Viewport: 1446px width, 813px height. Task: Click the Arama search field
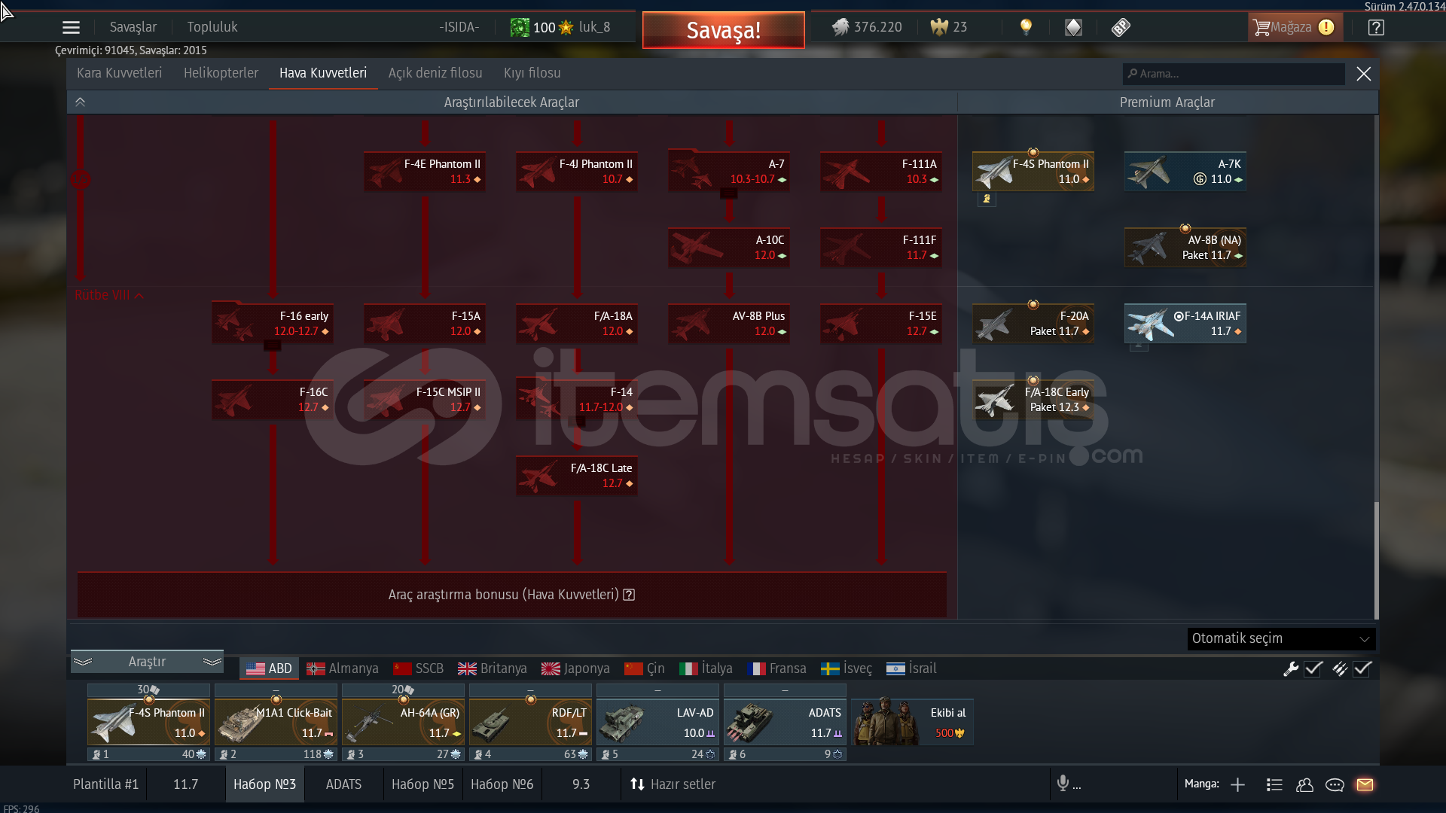pyautogui.click(x=1235, y=74)
